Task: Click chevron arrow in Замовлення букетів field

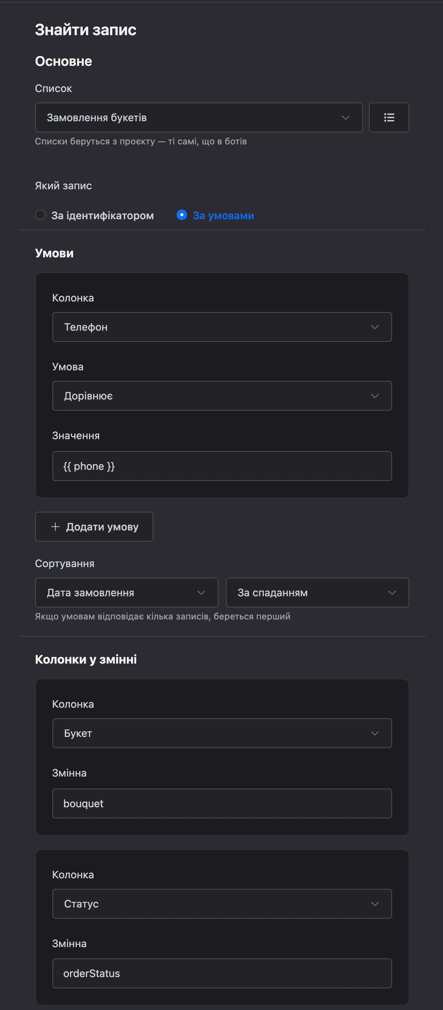Action: click(x=345, y=117)
